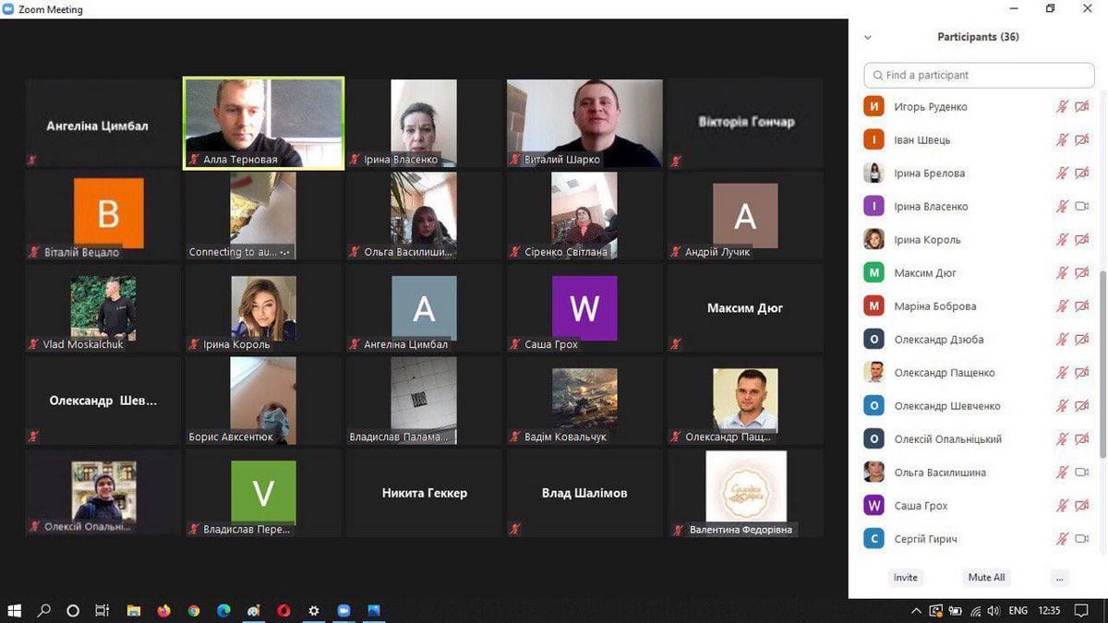Click video camera icon for Ольга Василишина
Viewport: 1108px width, 623px height.
[1082, 473]
